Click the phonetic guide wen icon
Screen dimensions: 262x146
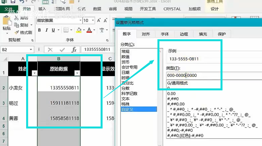click(102, 30)
